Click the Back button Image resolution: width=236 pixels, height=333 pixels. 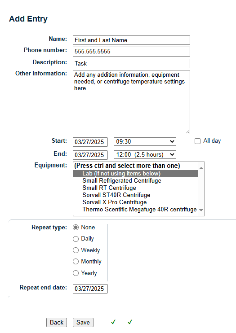pyautogui.click(x=57, y=322)
